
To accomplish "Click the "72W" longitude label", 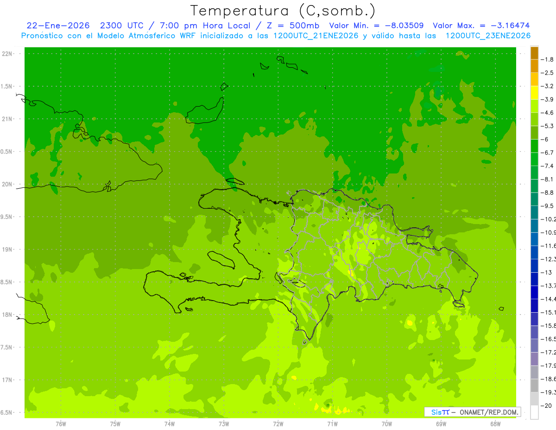I will tap(278, 424).
